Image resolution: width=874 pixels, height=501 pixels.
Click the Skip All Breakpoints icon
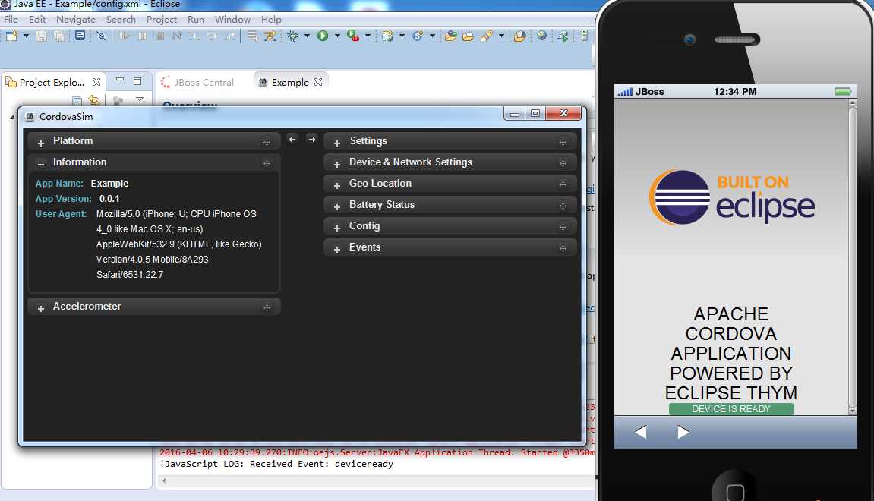(x=101, y=36)
